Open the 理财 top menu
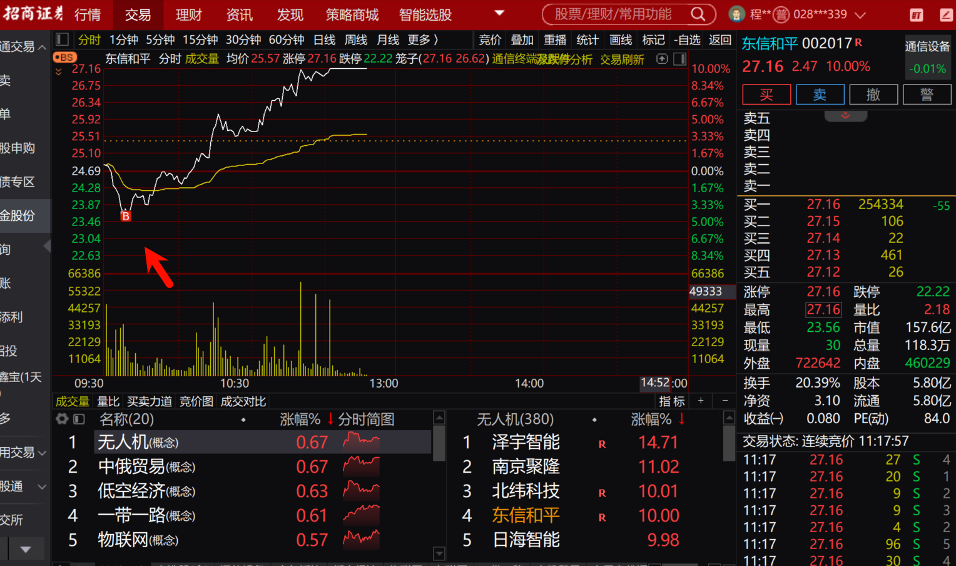The image size is (956, 566). 188,14
